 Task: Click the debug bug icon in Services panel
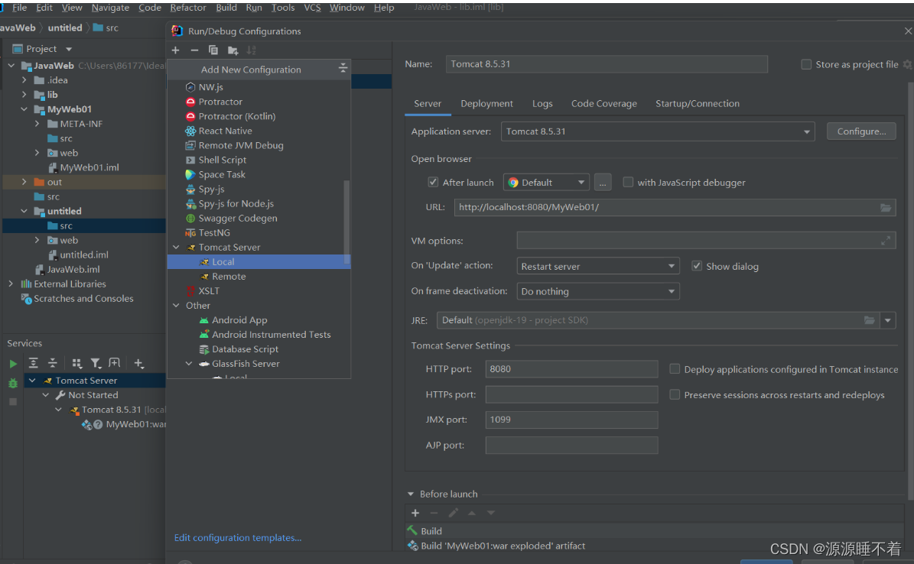pyautogui.click(x=13, y=384)
